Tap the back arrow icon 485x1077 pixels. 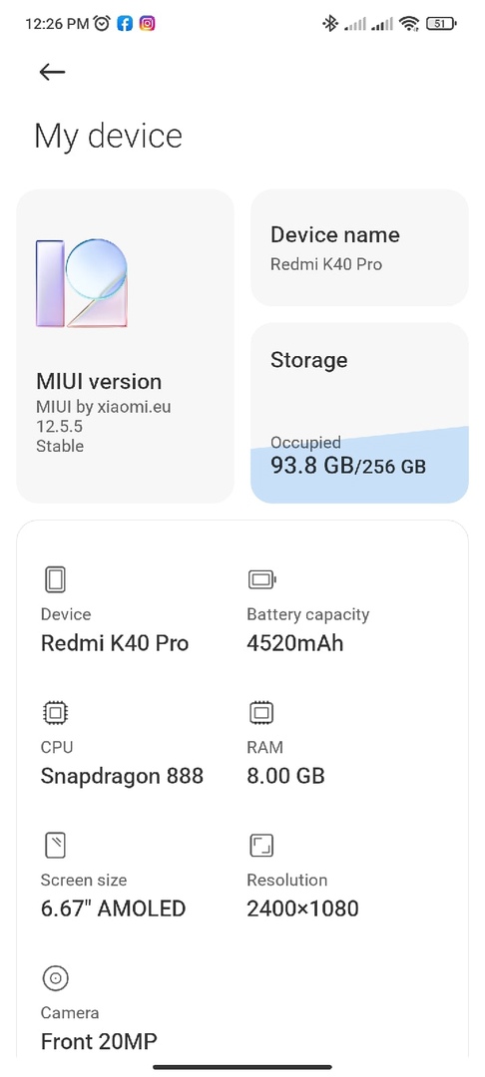(52, 72)
